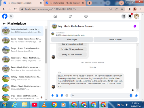Choose a GIF using the GIF icon
The height and width of the screenshot is (108, 144).
pos(67,95)
